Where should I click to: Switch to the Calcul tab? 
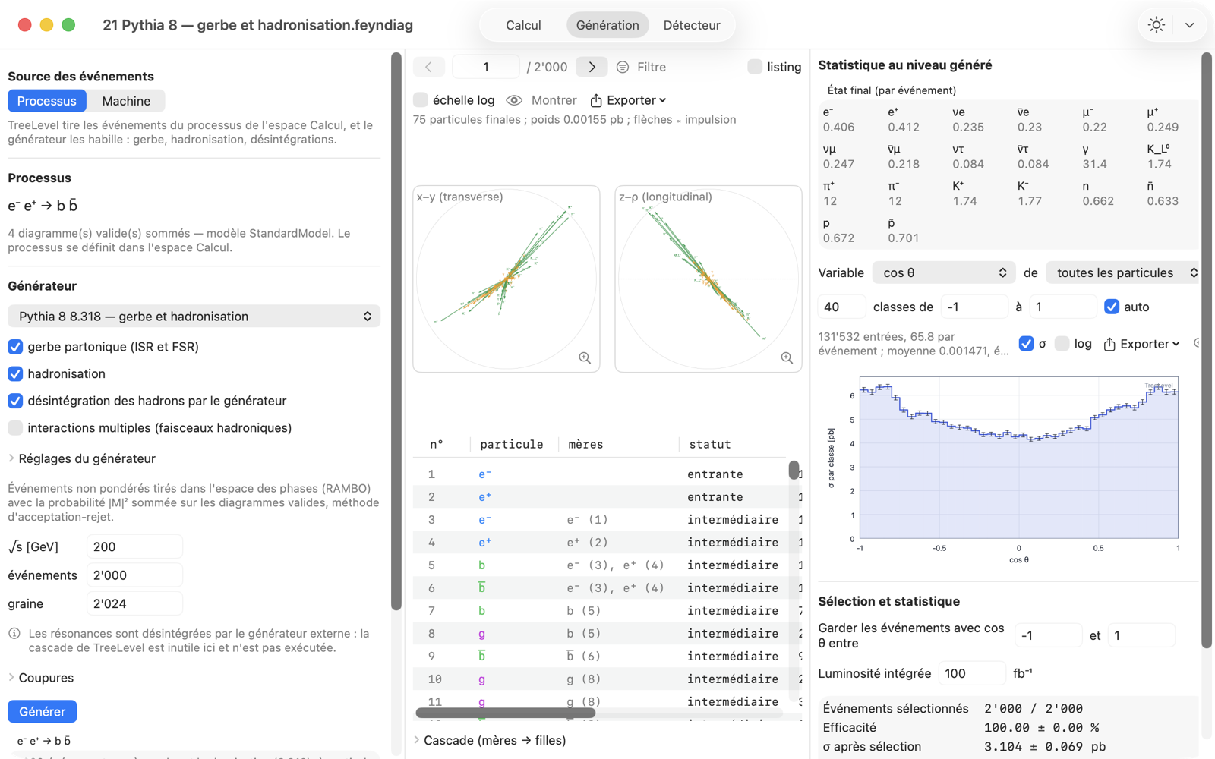523,25
